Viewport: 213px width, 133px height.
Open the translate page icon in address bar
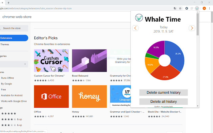pyautogui.click(x=175, y=8)
